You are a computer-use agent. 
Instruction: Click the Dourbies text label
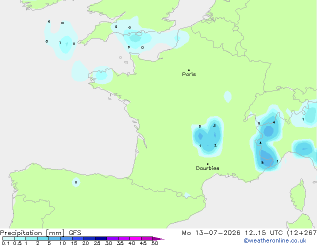(x=207, y=168)
